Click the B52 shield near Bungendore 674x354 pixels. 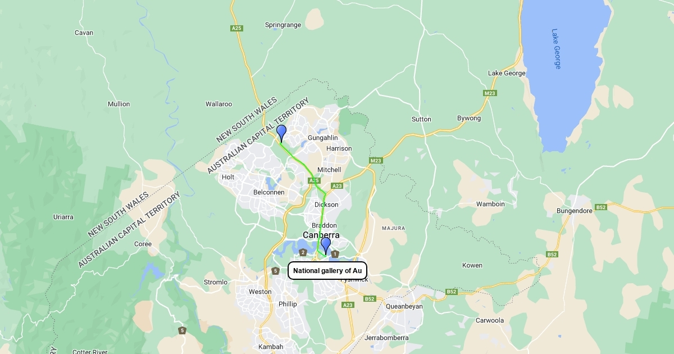point(602,207)
